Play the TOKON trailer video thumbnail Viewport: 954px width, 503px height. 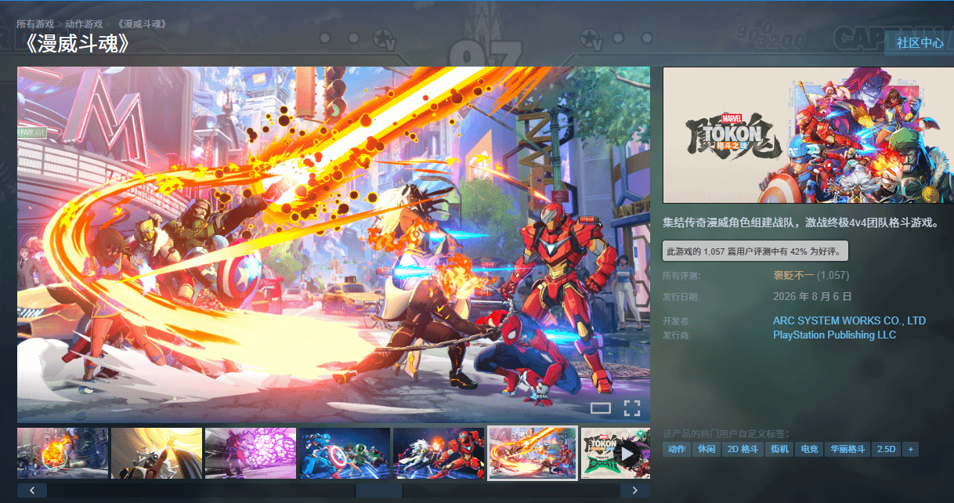(x=615, y=453)
